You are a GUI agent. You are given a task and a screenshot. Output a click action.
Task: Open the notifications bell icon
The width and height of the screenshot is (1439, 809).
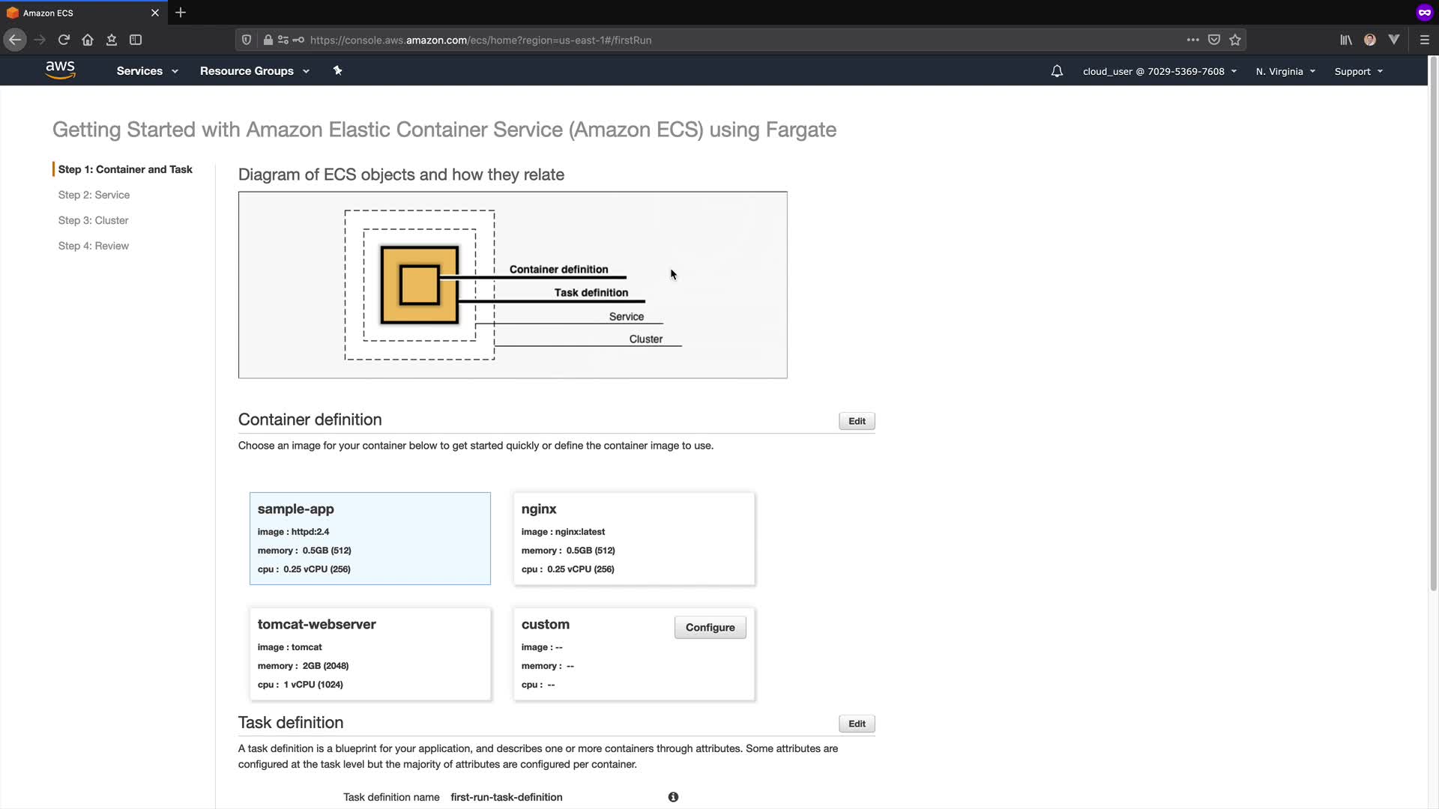coord(1057,71)
